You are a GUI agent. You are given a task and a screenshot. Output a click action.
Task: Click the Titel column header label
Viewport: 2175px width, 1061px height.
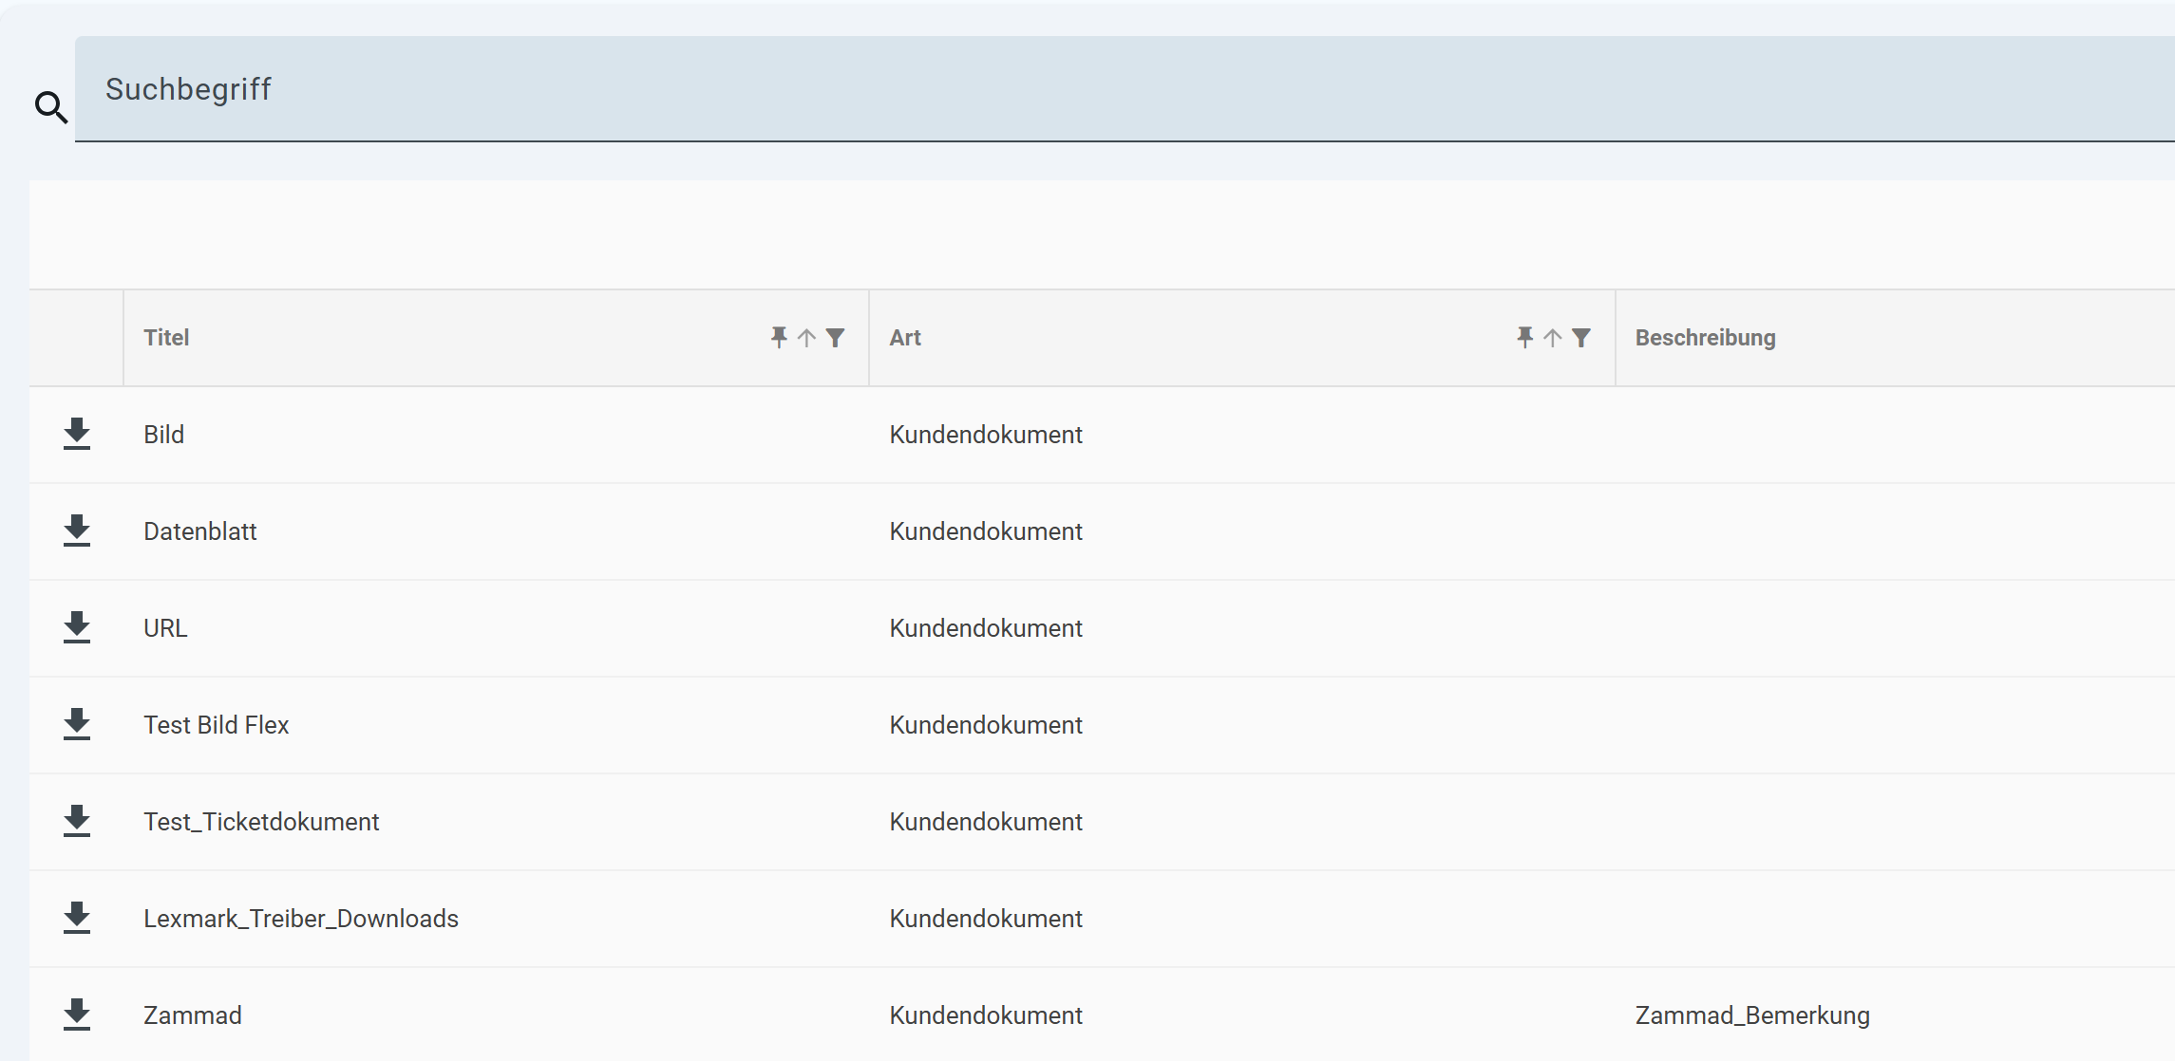click(x=166, y=338)
